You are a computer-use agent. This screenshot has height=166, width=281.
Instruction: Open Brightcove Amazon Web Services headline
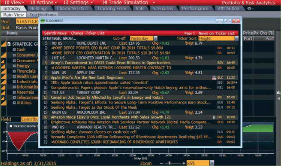131,122
